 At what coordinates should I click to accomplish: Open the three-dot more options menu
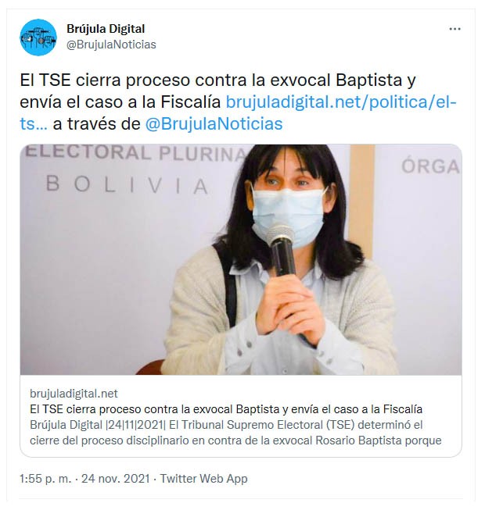coord(454,29)
